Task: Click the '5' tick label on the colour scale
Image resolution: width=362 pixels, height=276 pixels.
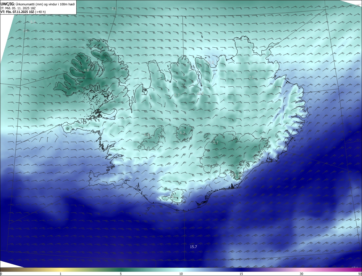Action: 121,274
